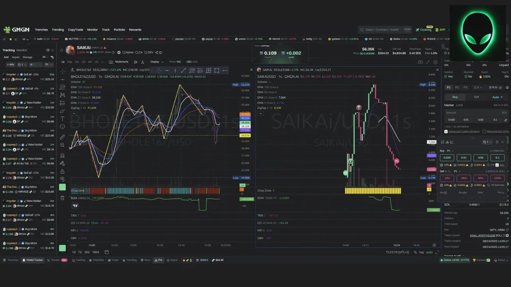
Task: Close the floating quick trade panel
Action: (x=503, y=142)
